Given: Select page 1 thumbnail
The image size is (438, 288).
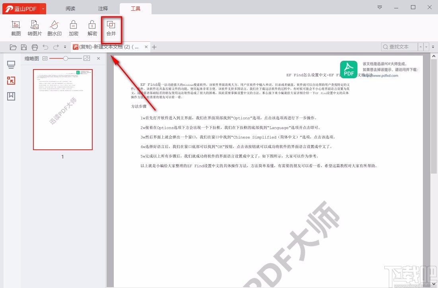Looking at the screenshot, I should pyautogui.click(x=63, y=110).
